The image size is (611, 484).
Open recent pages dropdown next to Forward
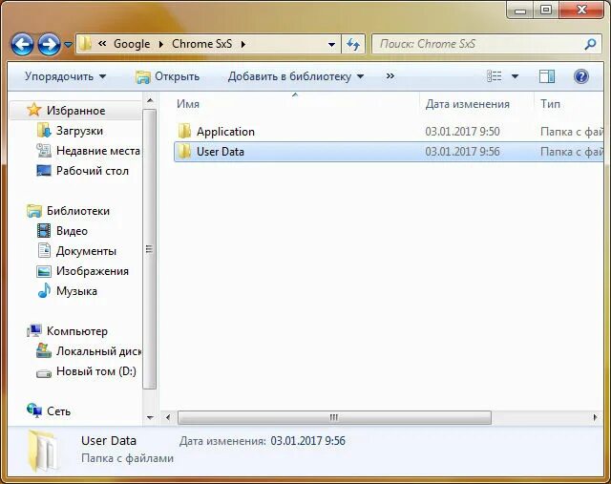pos(68,45)
